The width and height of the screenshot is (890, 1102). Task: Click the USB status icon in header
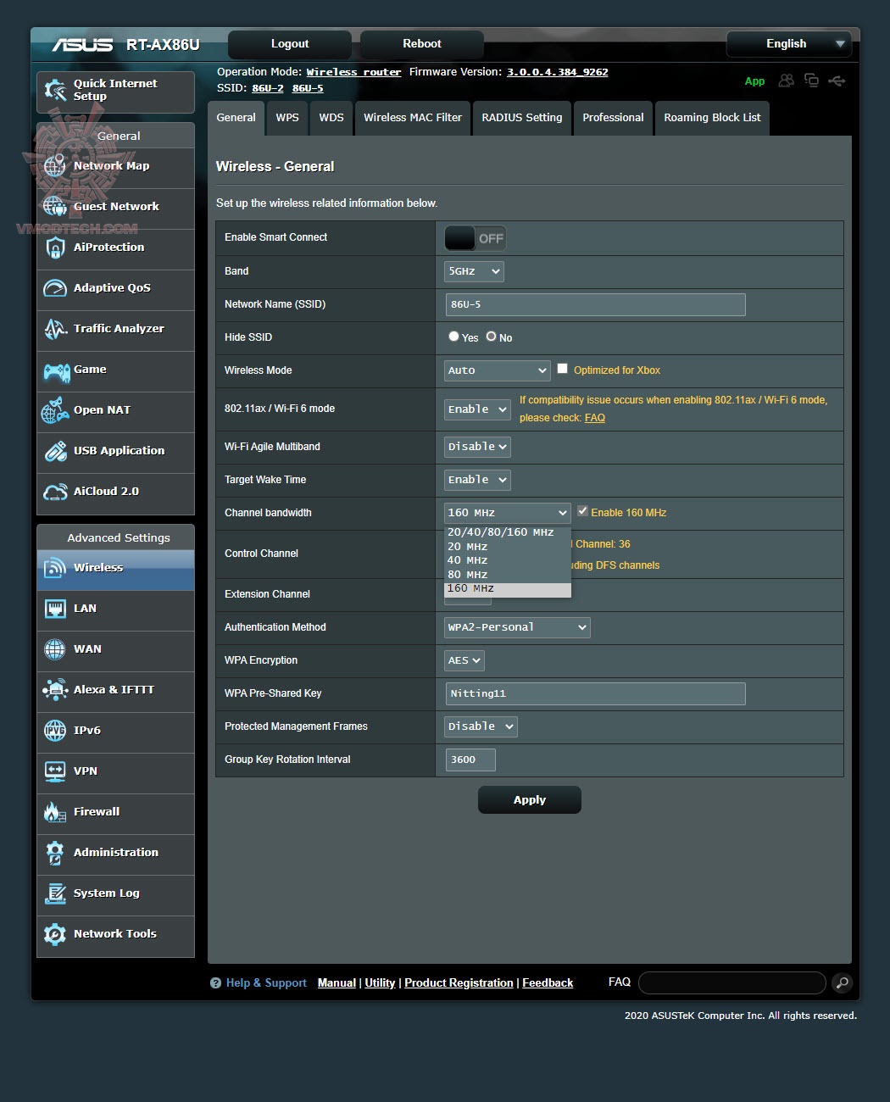837,81
